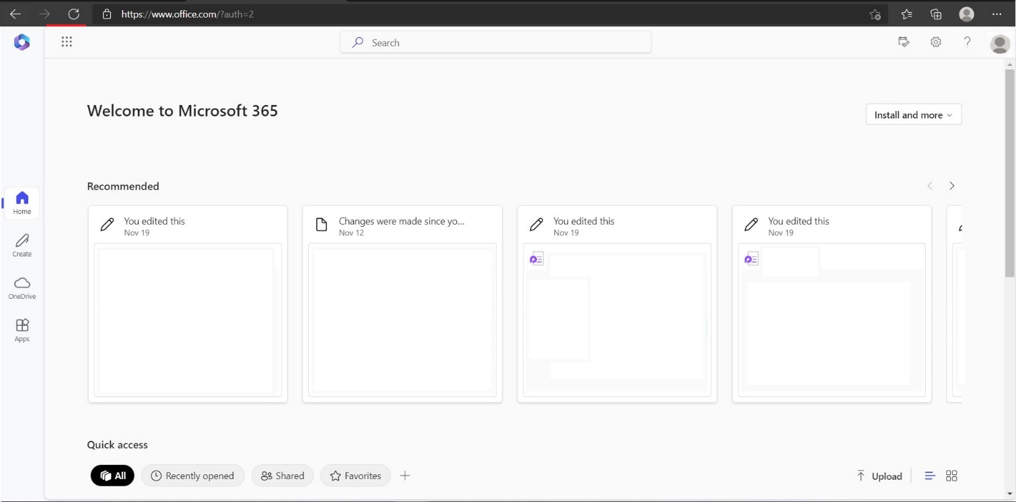Open the browser profile icon
The width and height of the screenshot is (1016, 502).
point(967,14)
